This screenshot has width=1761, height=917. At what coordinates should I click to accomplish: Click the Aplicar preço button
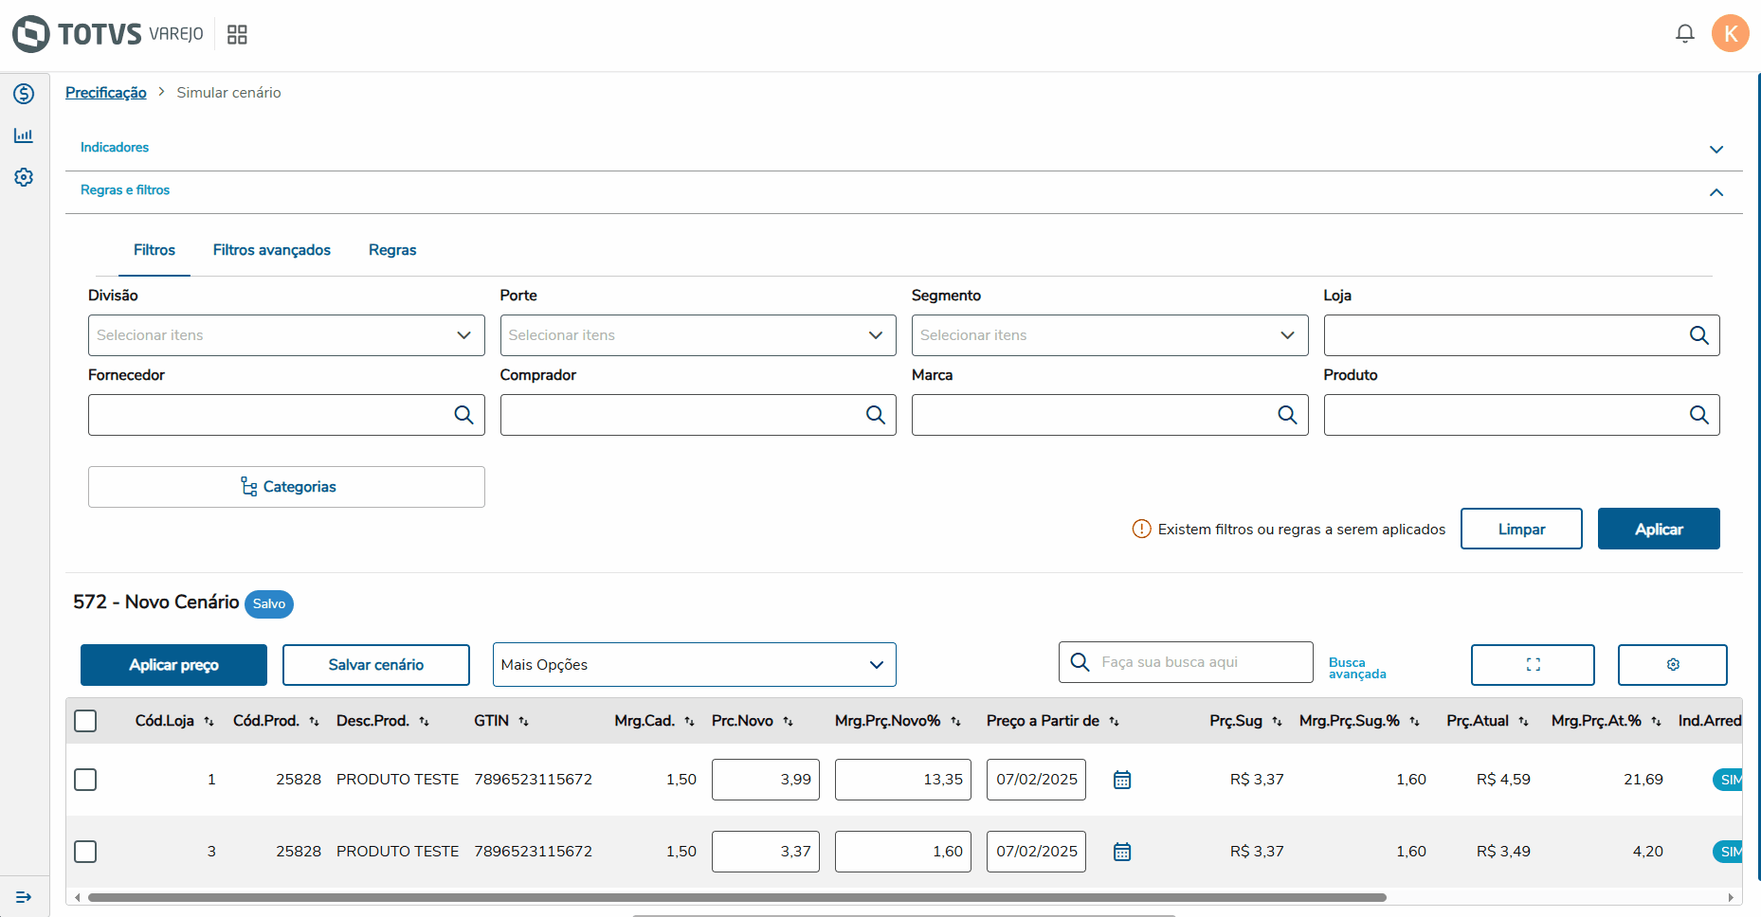173,665
